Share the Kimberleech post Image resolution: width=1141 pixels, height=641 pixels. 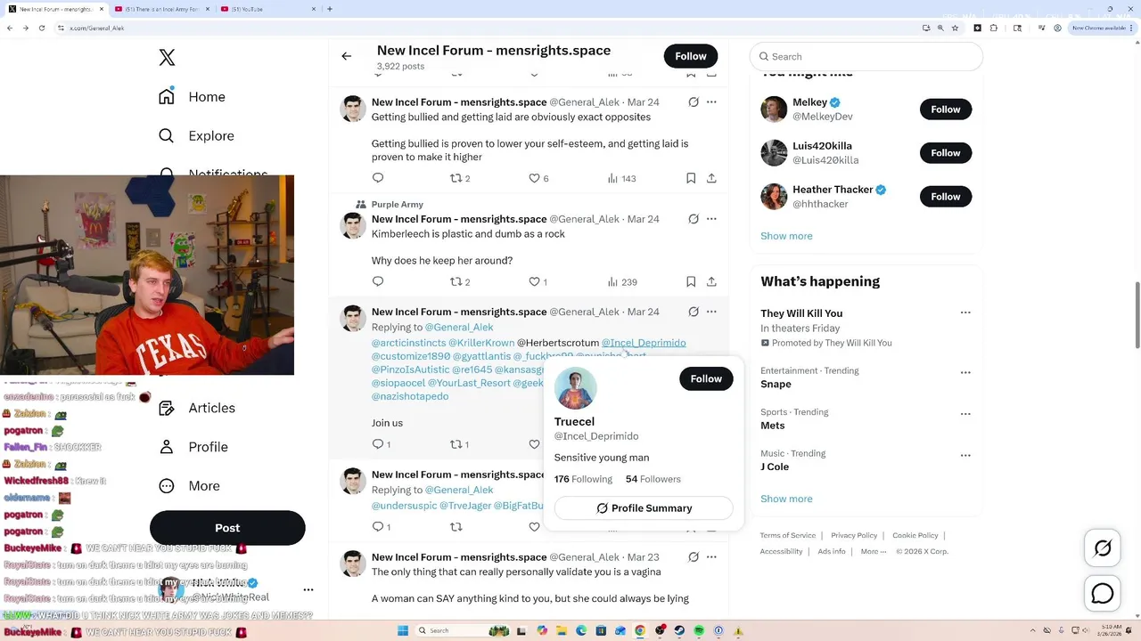tap(711, 281)
